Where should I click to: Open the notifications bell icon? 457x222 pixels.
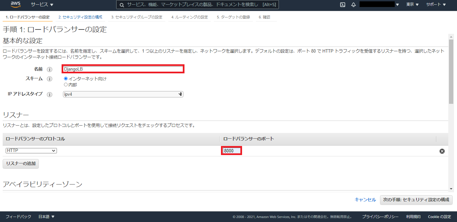[x=353, y=5]
